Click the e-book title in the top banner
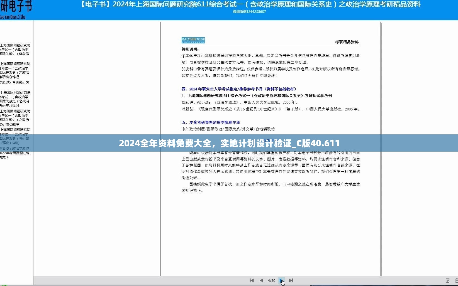The height and width of the screenshot is (286, 458). tap(250, 4)
